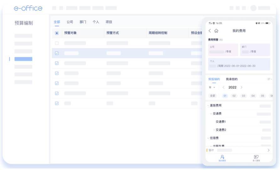280x170 pixels.
Task: Go to next year after 2022
Action: [x=241, y=88]
